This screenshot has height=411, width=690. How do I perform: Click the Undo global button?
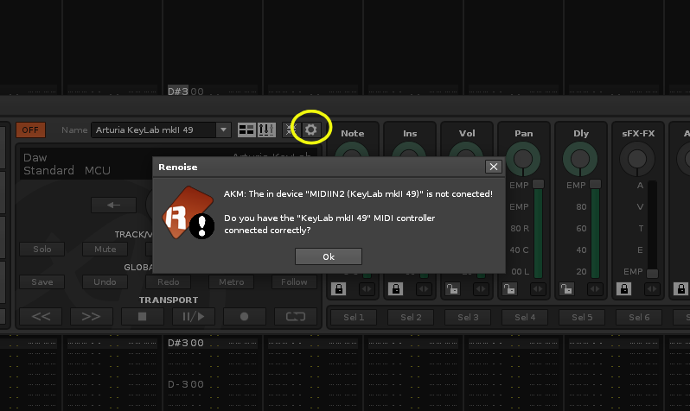point(105,281)
